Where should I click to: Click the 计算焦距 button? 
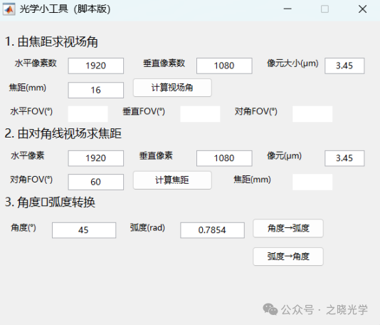coord(172,180)
